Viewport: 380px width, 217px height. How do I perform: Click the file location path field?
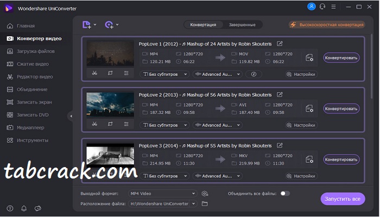[x=159, y=203]
